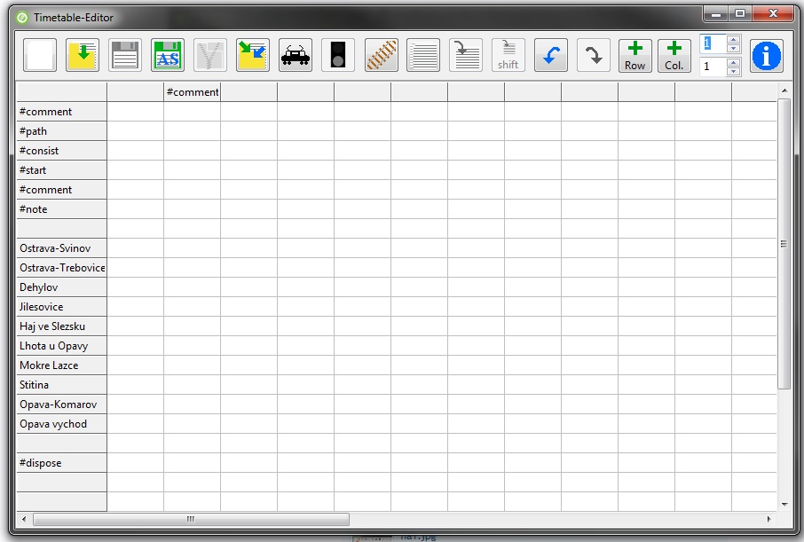Click the horizontal scrollbar right arrow
The image size is (804, 542).
click(769, 519)
